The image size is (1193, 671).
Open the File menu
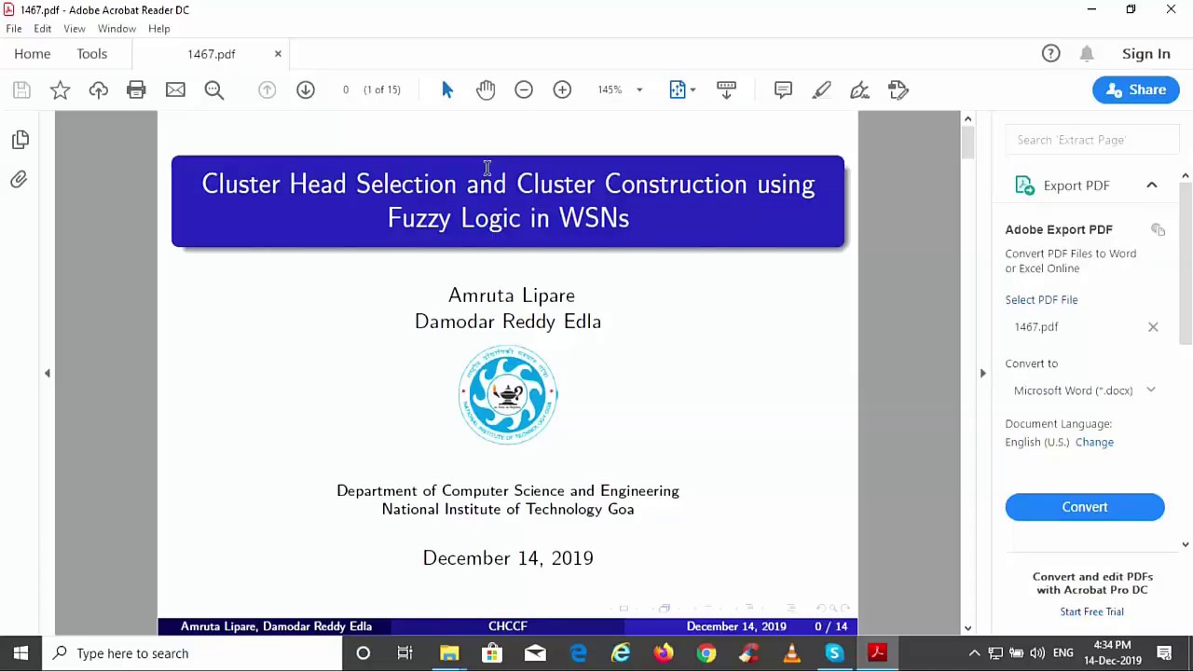pos(14,29)
